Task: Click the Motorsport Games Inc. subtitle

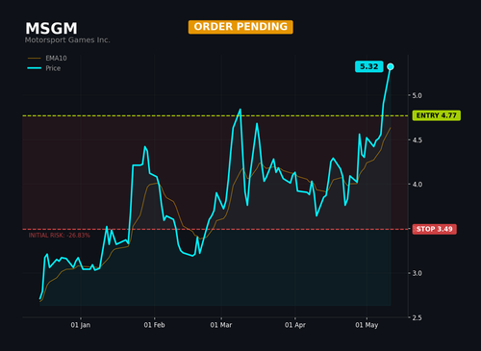Action: [67, 40]
